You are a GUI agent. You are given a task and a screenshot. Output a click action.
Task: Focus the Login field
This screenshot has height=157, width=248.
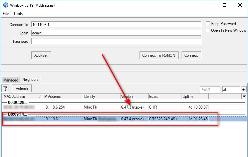pos(116,33)
